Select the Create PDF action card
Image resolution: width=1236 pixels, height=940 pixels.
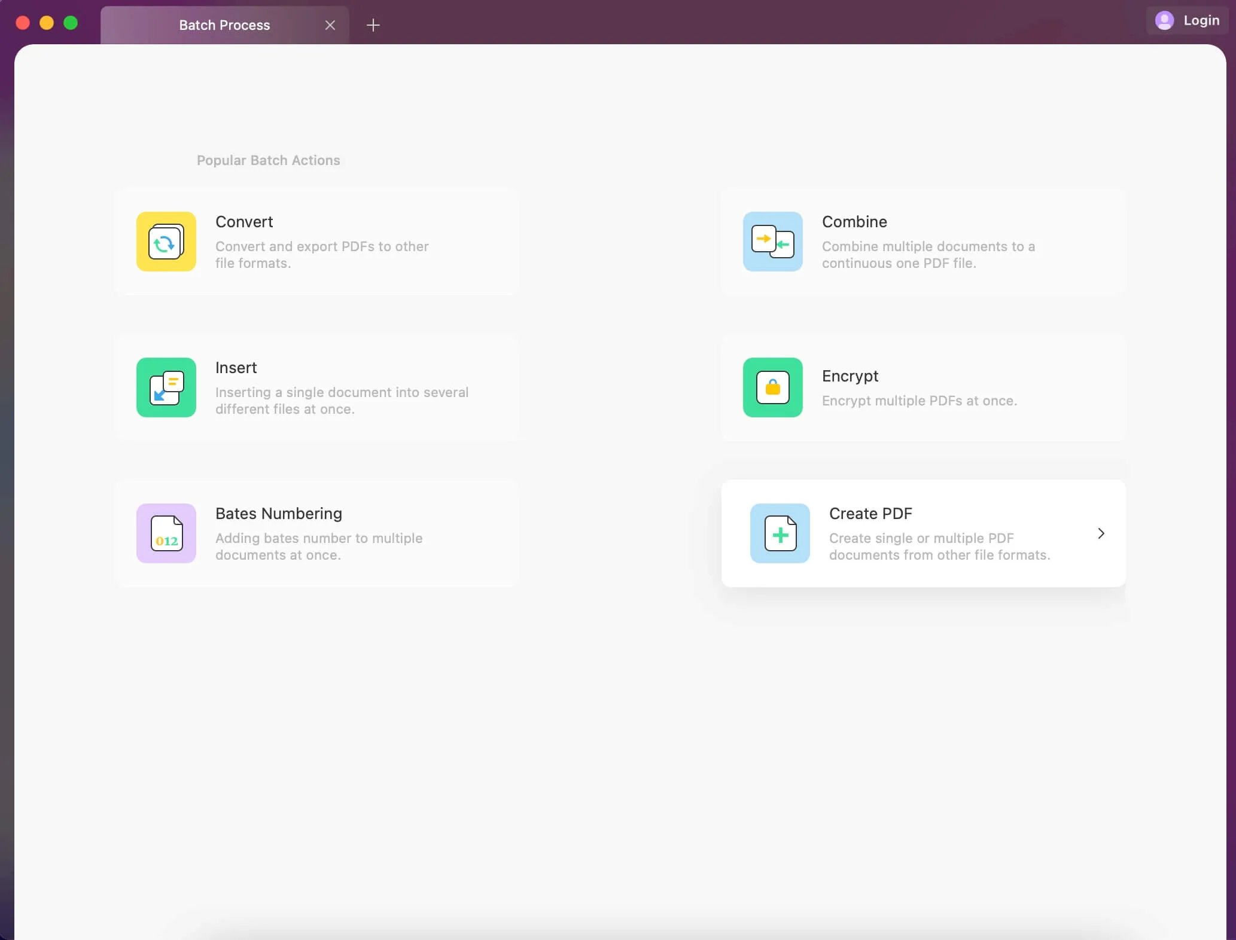[923, 533]
